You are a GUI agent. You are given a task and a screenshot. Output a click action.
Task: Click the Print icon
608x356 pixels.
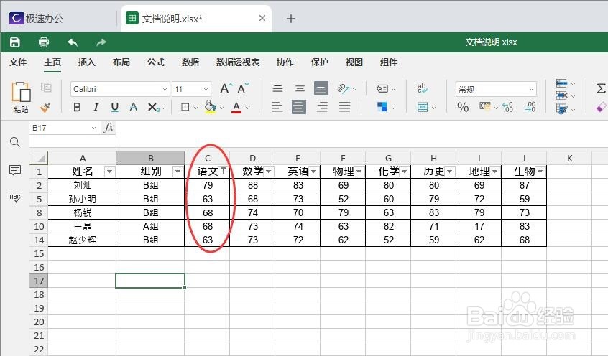point(44,42)
